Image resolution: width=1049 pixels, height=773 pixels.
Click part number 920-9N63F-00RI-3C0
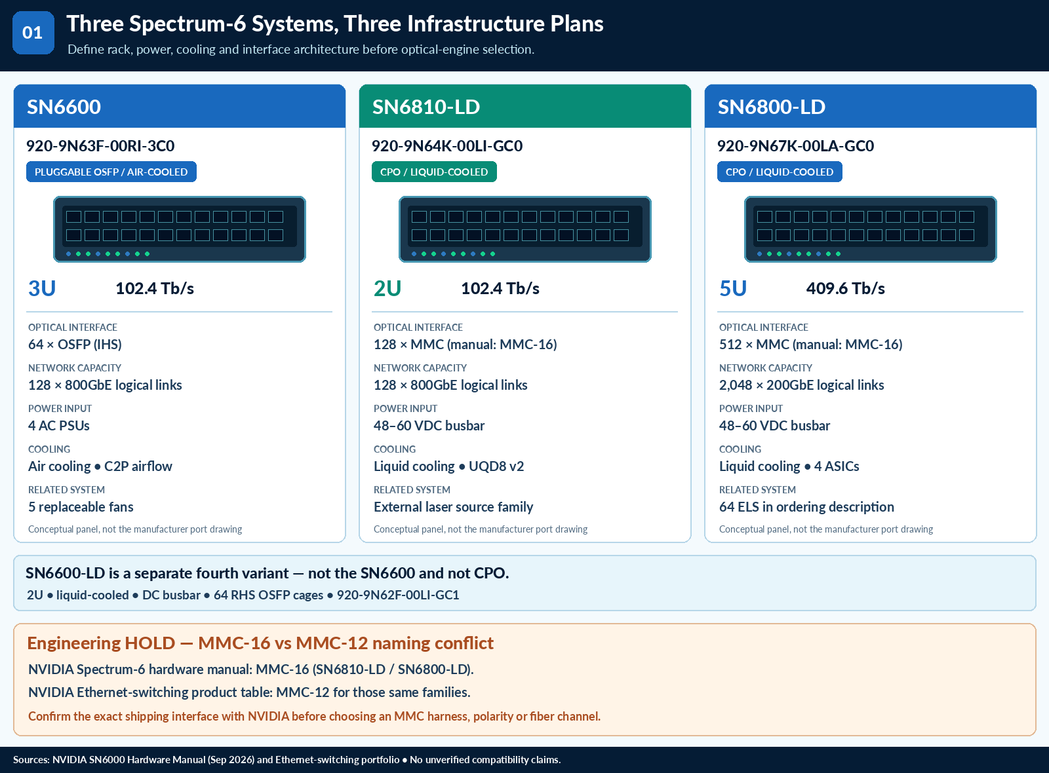100,146
